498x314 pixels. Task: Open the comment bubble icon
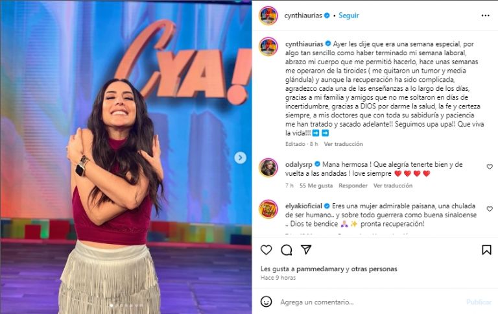click(x=286, y=250)
